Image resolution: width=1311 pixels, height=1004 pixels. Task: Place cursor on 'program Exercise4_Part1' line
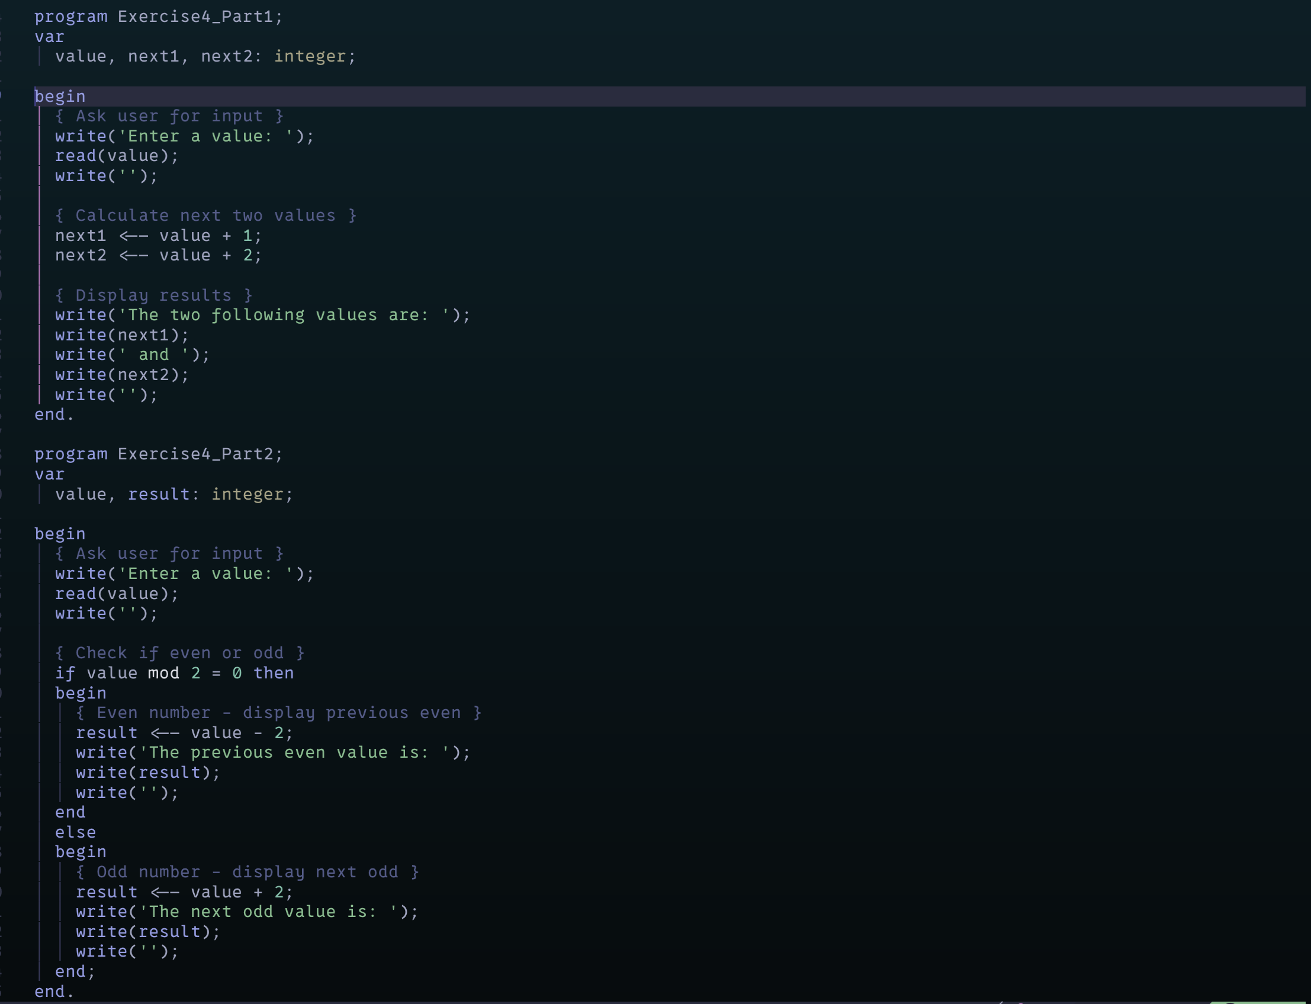tap(158, 17)
